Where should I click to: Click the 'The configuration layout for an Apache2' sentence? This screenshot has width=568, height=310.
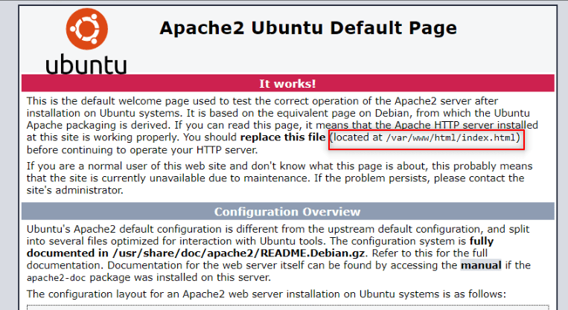pos(267,294)
